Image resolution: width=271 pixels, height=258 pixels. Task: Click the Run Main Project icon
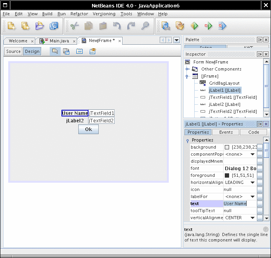pyautogui.click(x=194, y=26)
